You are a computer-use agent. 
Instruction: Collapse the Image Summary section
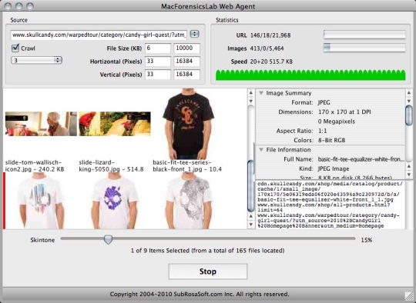tap(261, 93)
